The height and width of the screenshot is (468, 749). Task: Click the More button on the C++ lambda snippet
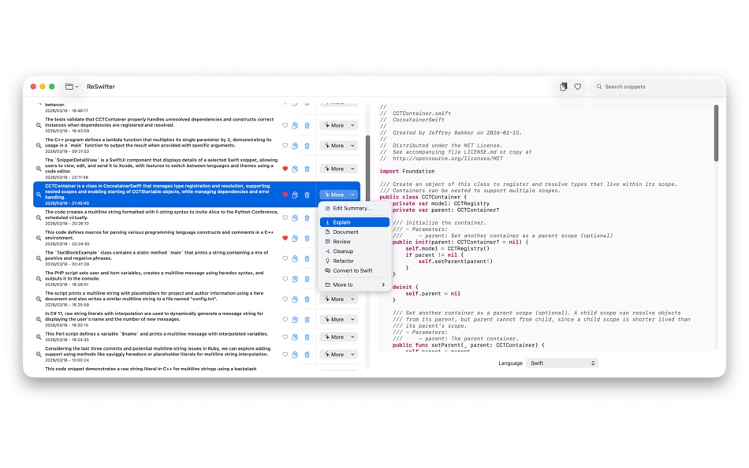point(337,146)
